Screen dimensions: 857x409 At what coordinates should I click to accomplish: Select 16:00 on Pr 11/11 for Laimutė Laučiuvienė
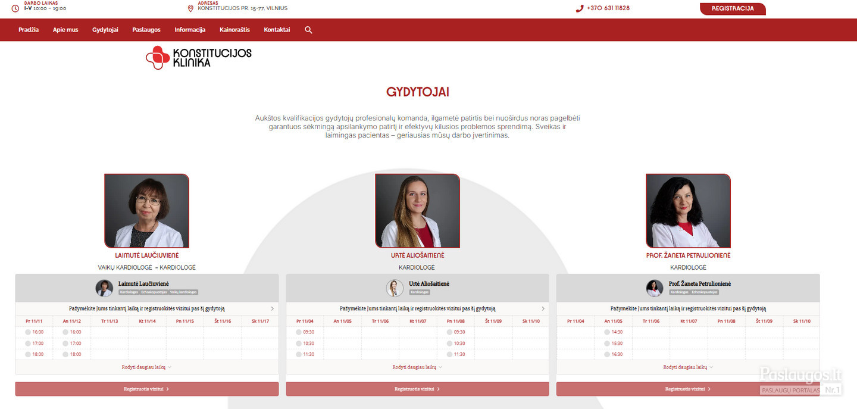(35, 332)
